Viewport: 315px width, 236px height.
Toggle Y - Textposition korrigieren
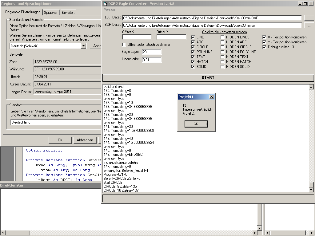(x=264, y=42)
